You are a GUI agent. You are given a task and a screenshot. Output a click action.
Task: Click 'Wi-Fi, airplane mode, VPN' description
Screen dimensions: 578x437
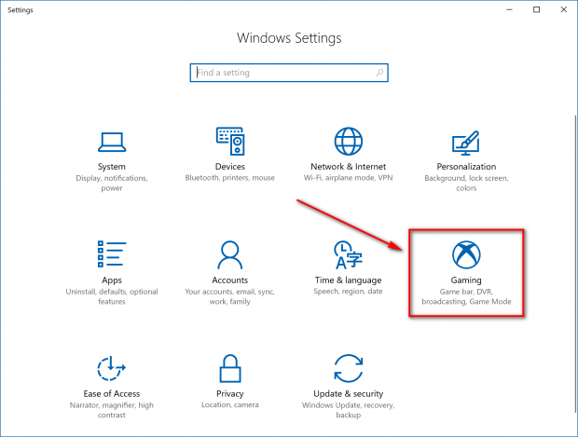[349, 178]
